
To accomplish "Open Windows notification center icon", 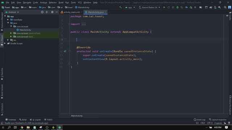I will (226, 127).
